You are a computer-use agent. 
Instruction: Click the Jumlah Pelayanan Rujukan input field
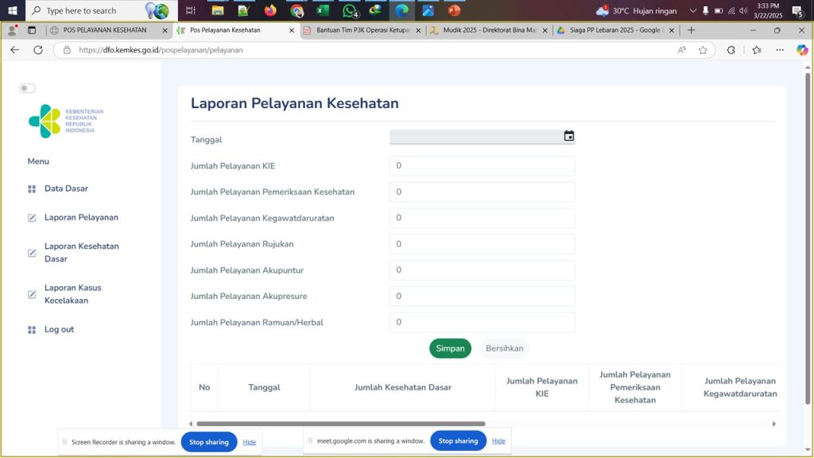[x=482, y=244]
